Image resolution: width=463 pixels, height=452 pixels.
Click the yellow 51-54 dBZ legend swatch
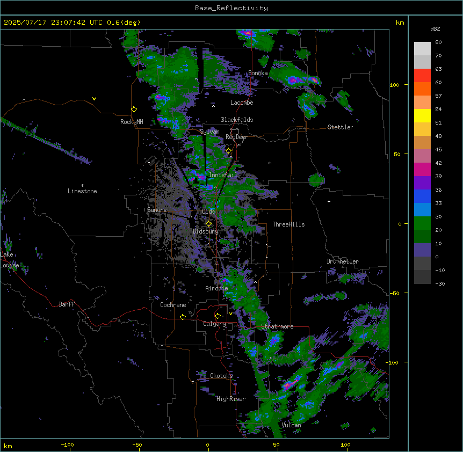tap(422, 115)
